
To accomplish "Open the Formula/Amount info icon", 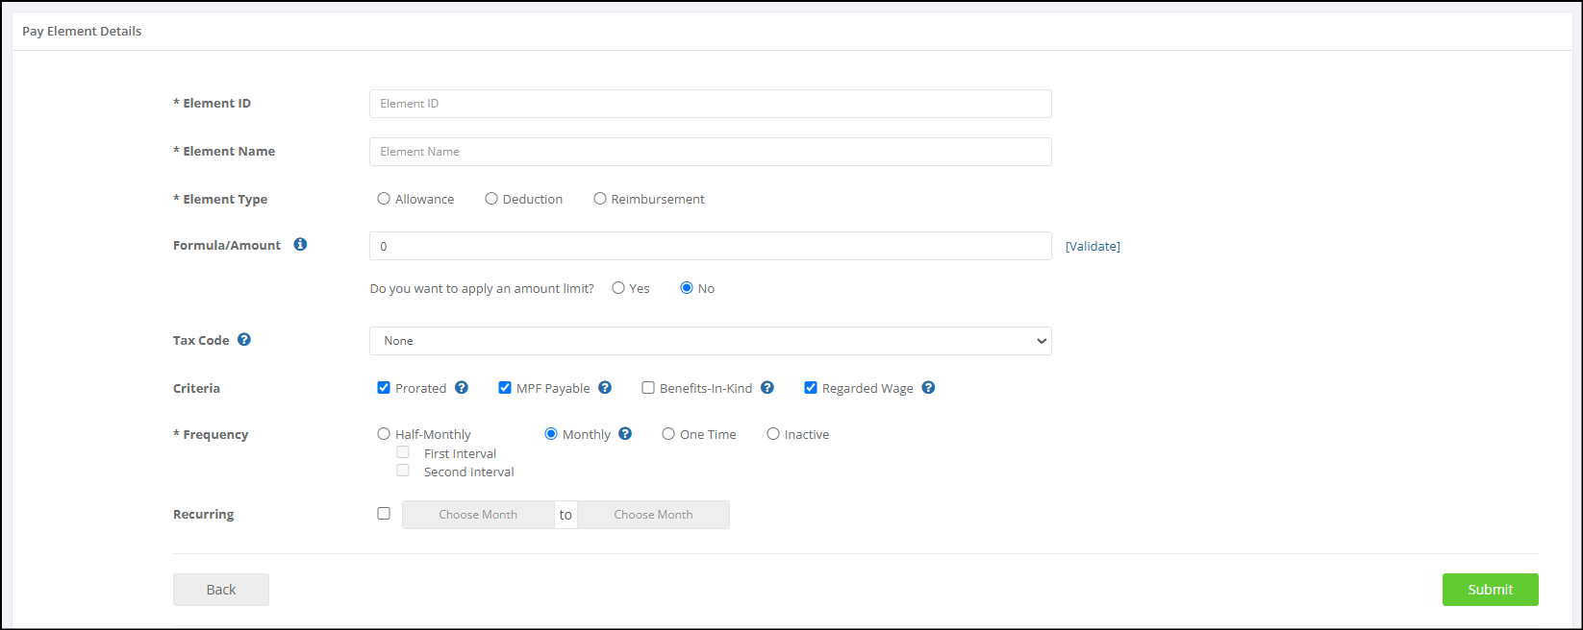I will (300, 245).
